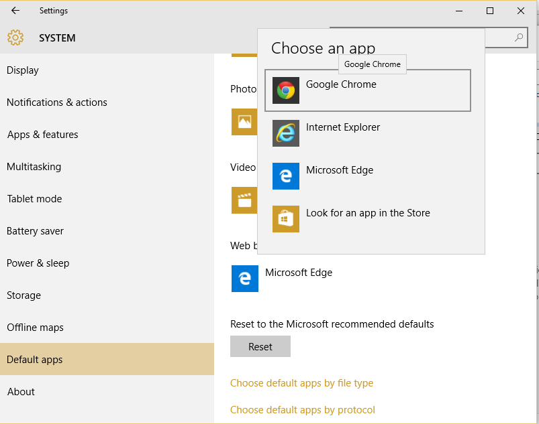
Task: Maximize the Settings window
Action: click(490, 11)
